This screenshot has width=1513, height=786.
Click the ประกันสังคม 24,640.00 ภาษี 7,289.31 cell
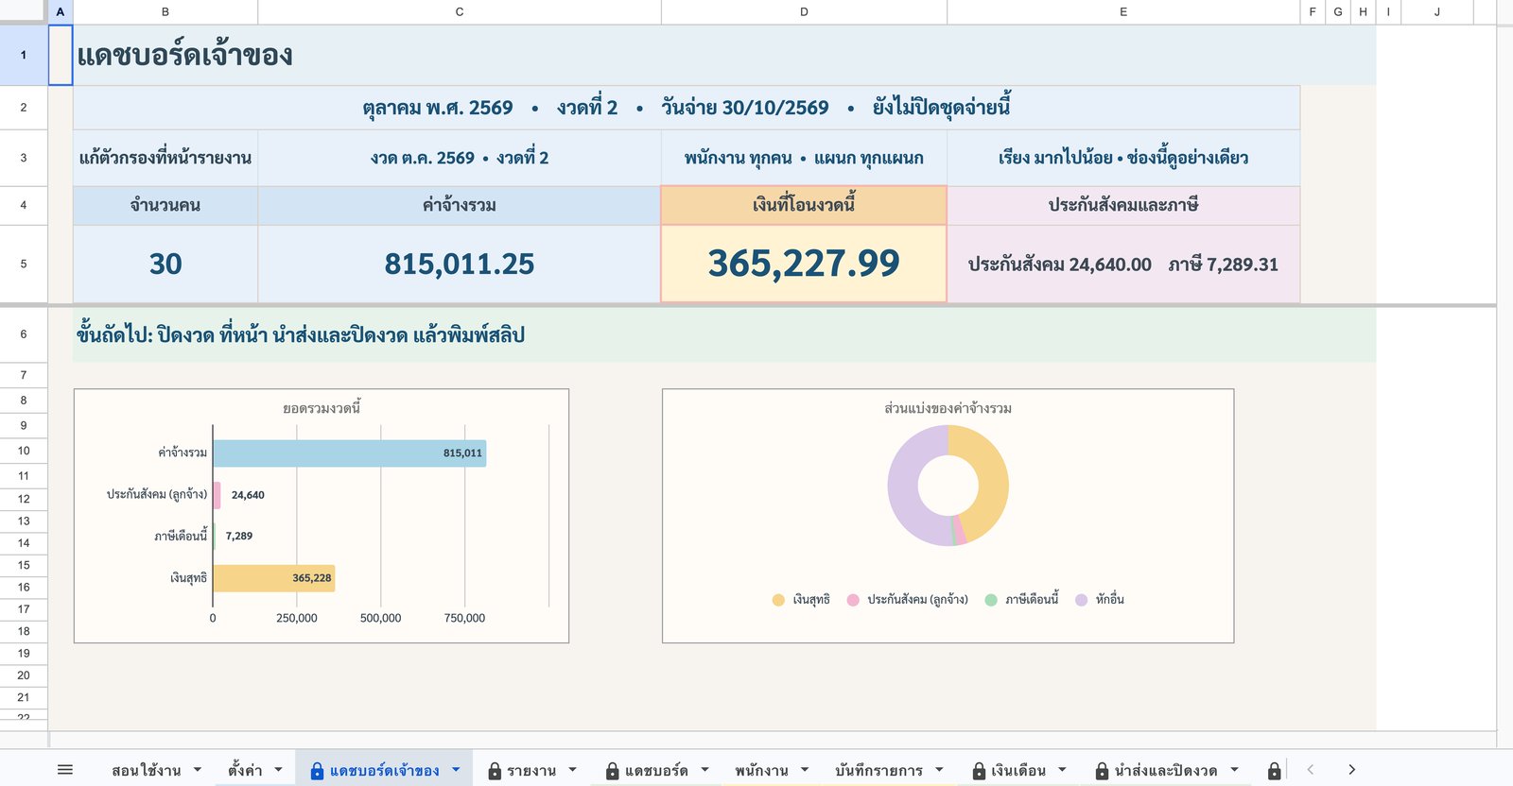(x=1123, y=265)
